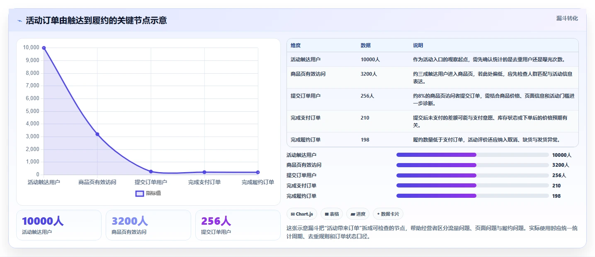Image resolution: width=595 pixels, height=257 pixels.
Task: Toggle the 指标值 legend item
Action: pos(148,193)
